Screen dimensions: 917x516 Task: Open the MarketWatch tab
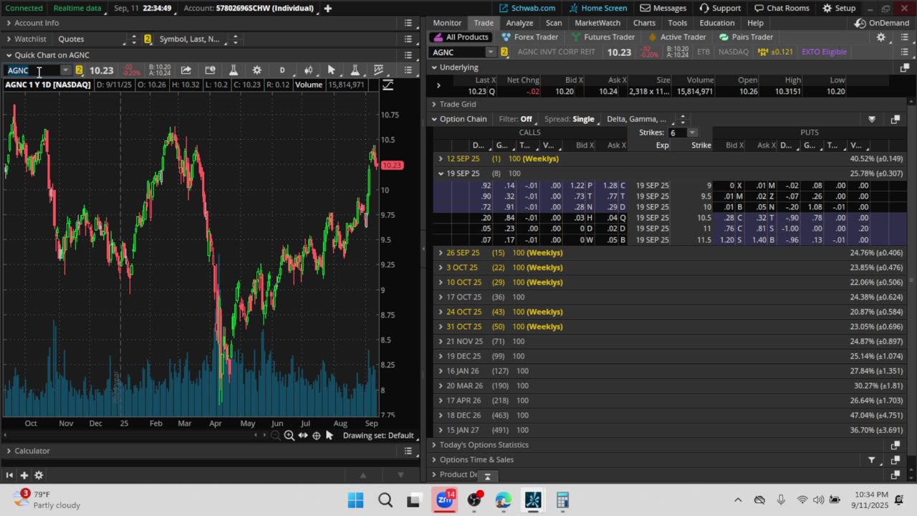click(x=597, y=23)
